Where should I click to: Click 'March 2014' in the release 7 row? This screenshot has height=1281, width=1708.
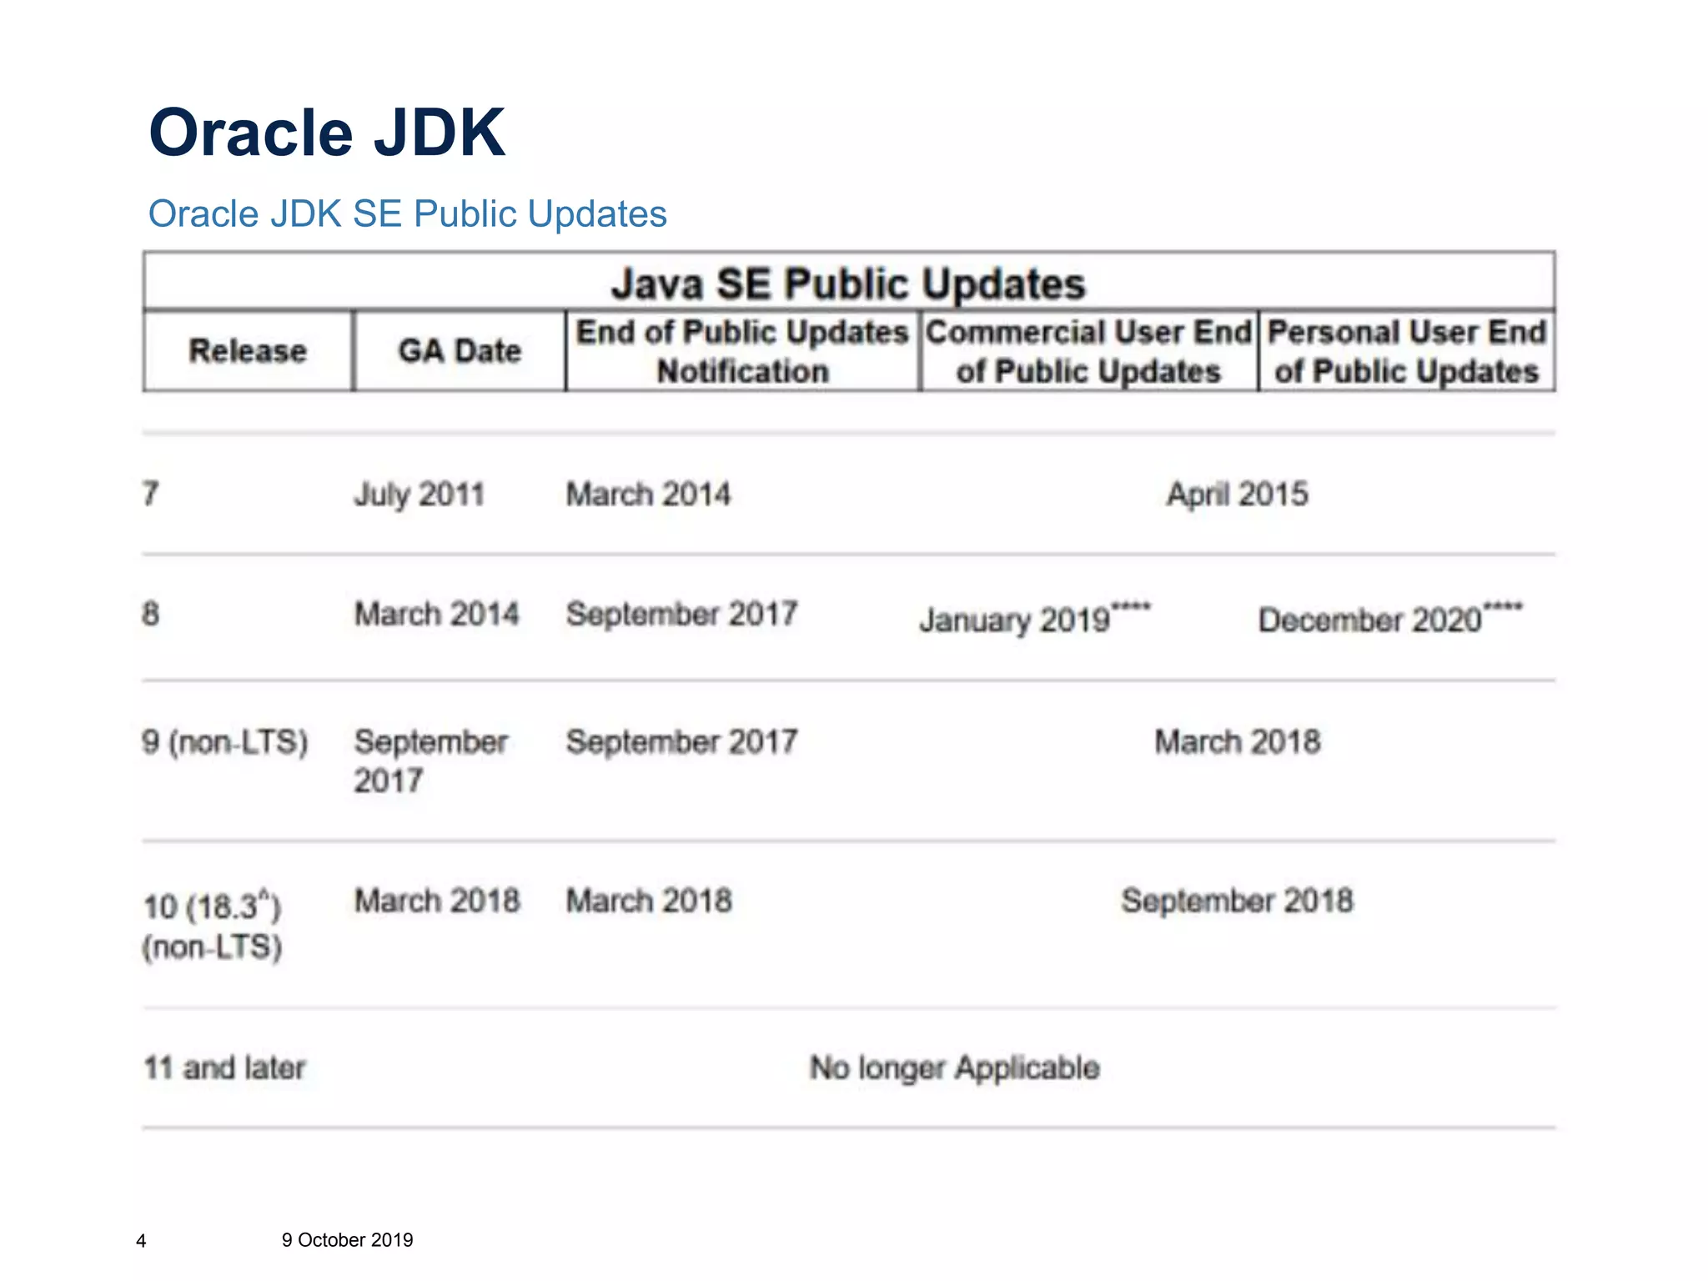tap(648, 494)
